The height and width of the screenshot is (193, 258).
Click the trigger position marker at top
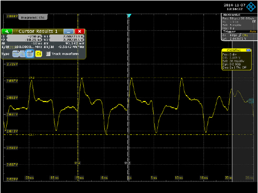click(x=129, y=16)
